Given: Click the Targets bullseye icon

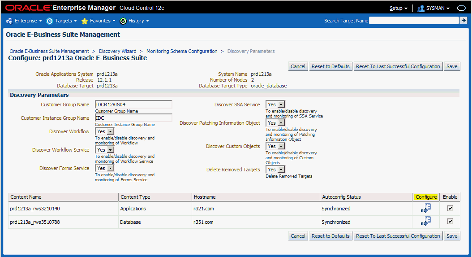Looking at the screenshot, I should pos(50,21).
